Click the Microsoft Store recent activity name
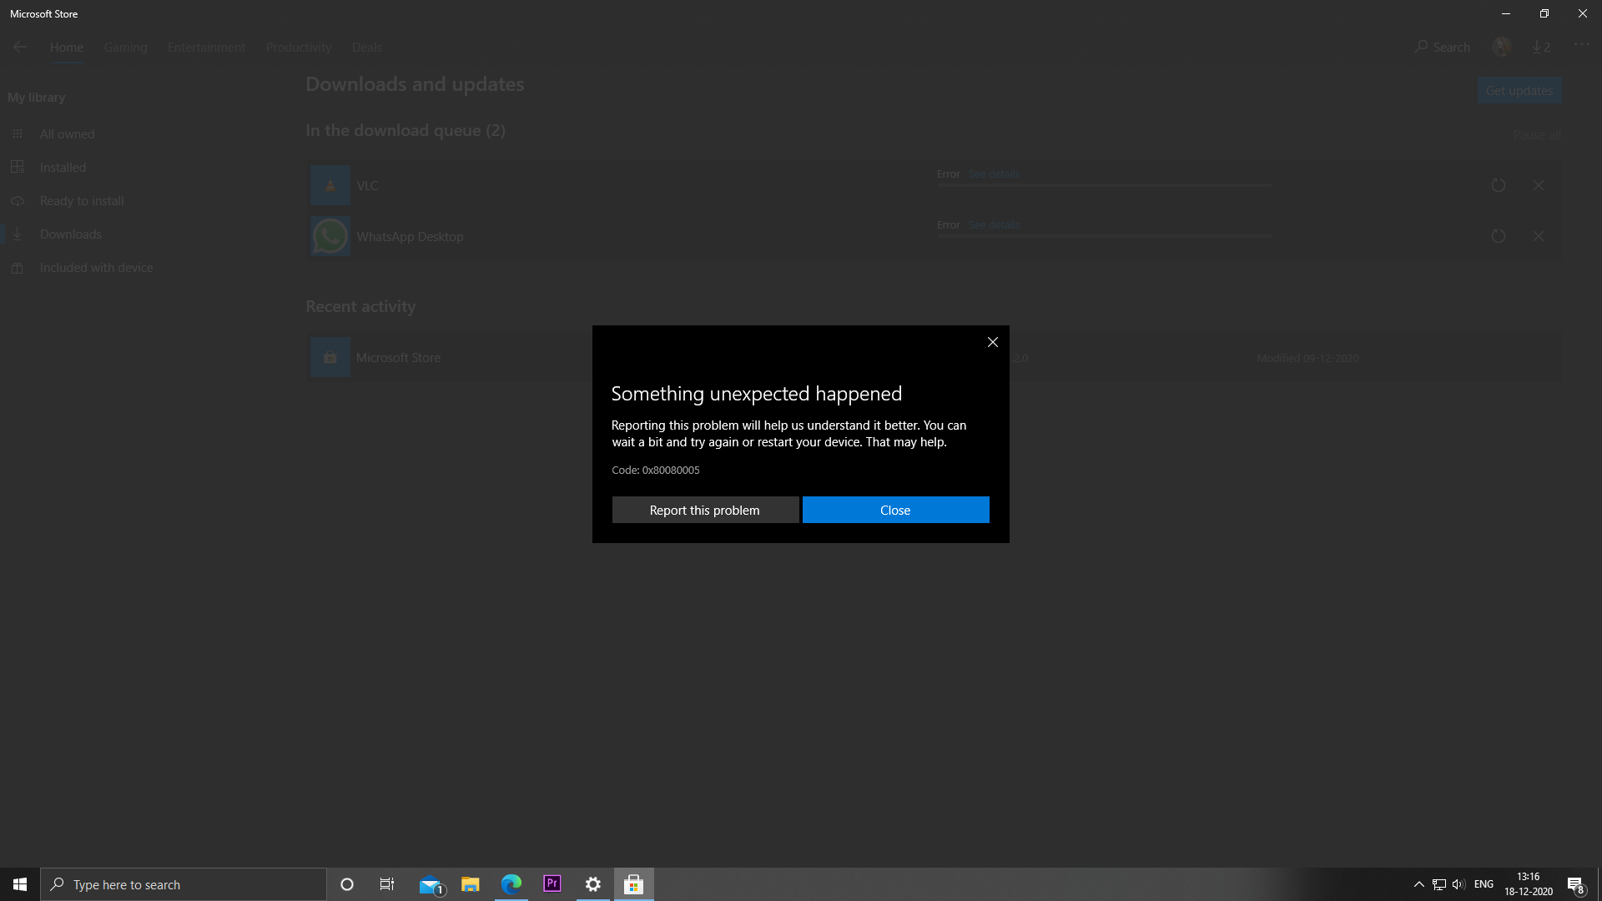The height and width of the screenshot is (901, 1602). 398,357
